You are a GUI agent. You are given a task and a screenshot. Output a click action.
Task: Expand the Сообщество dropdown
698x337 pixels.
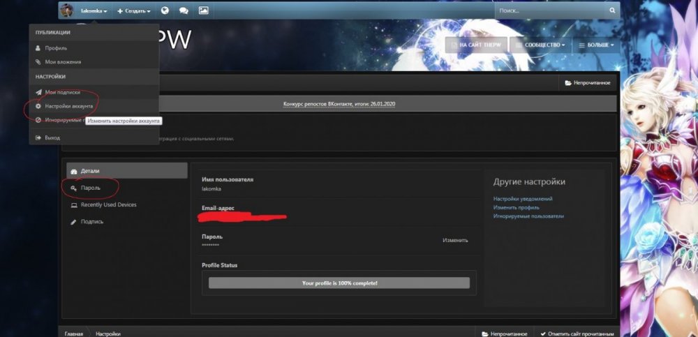[540, 45]
